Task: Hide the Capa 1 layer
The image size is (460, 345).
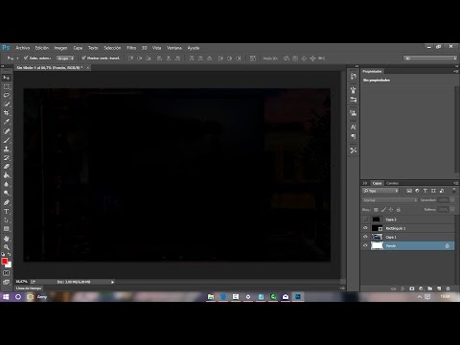Action: (366, 237)
